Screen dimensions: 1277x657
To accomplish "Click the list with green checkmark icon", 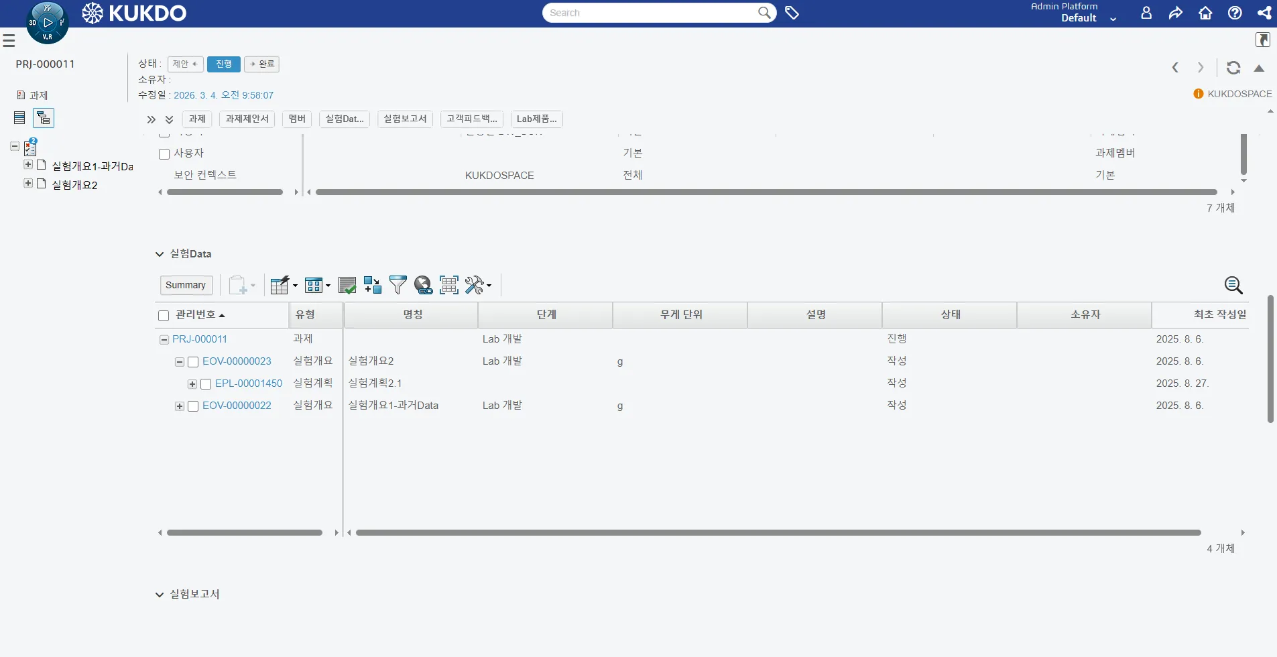I will tap(347, 285).
